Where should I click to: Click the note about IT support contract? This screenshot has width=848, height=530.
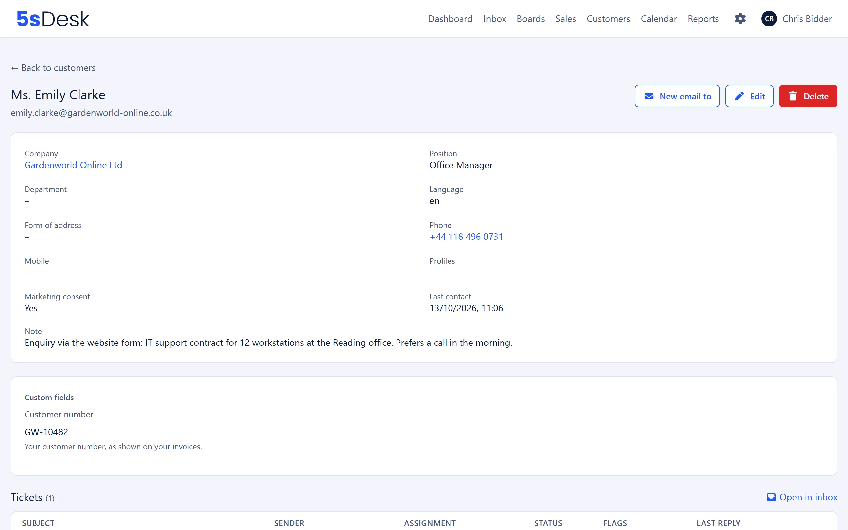268,343
